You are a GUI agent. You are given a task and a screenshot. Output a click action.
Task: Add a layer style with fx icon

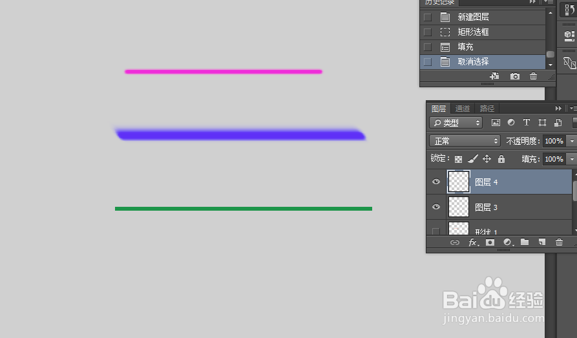(x=474, y=242)
